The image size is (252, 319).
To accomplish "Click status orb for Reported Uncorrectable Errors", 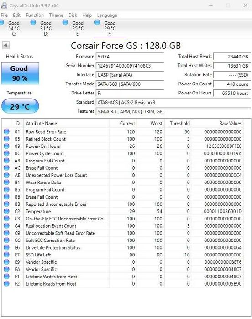I will tap(6, 204).
